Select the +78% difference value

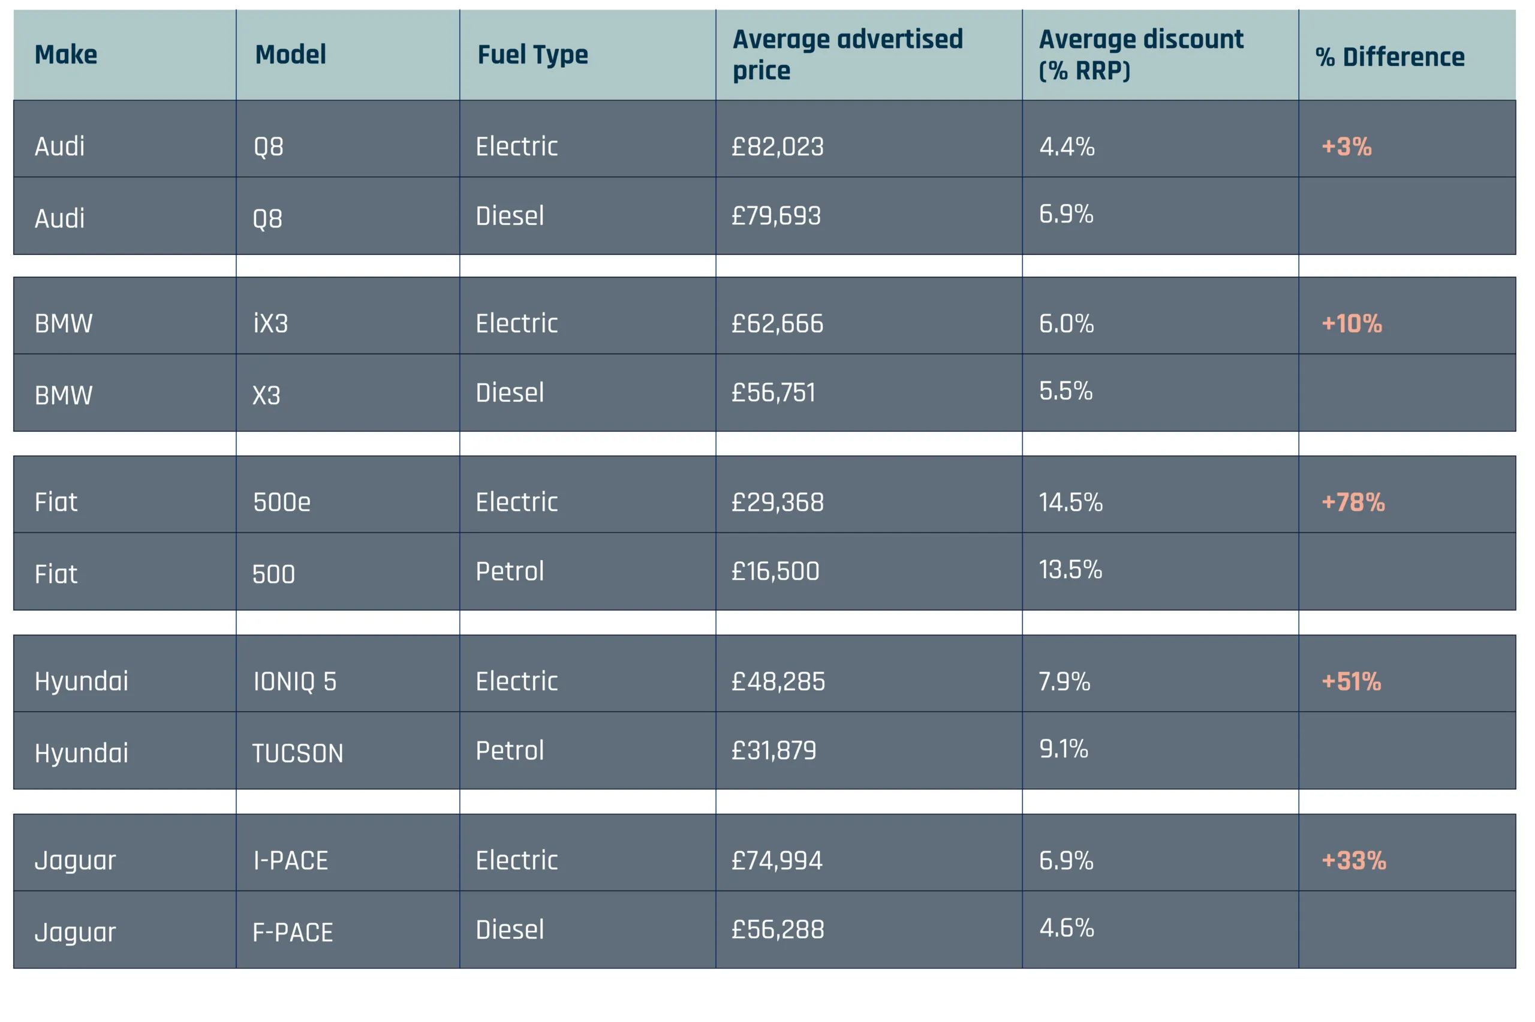[x=1353, y=502]
